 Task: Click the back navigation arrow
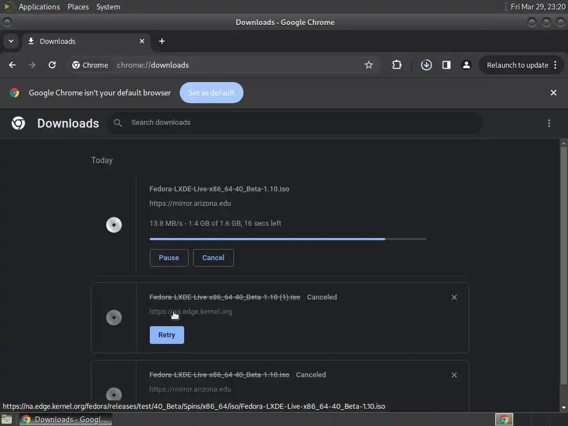coord(12,65)
